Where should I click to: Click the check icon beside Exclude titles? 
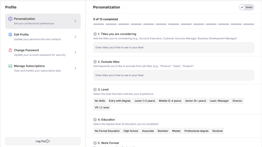pyautogui.click(x=95, y=62)
